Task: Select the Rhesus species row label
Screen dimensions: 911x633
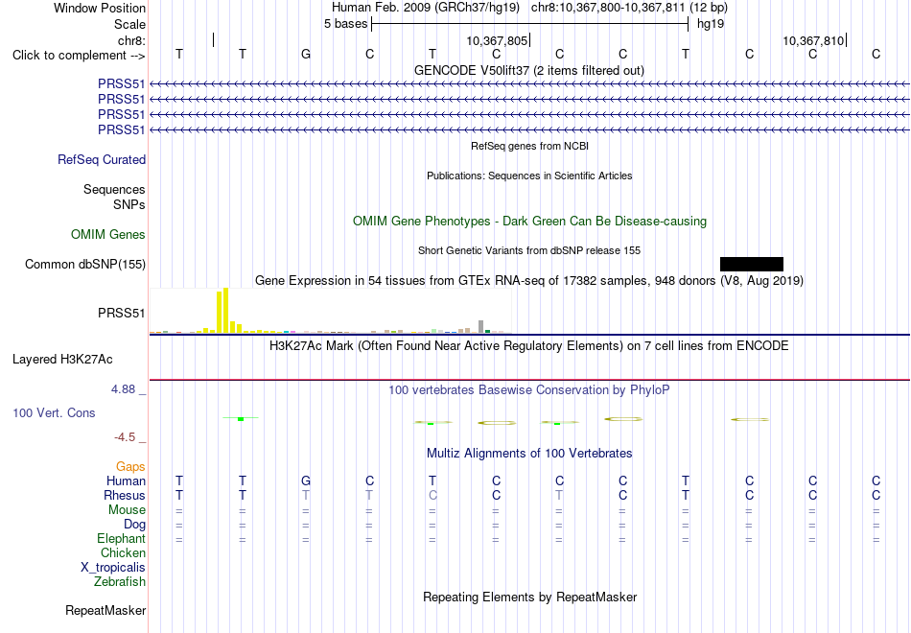Action: click(125, 495)
